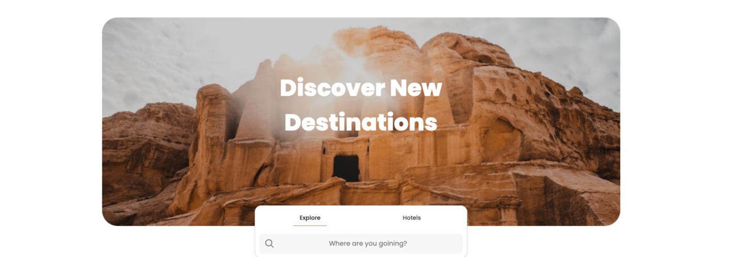Viewport: 743px width, 257px height.
Task: Focus the "Where are you going?" search field
Action: (x=361, y=244)
